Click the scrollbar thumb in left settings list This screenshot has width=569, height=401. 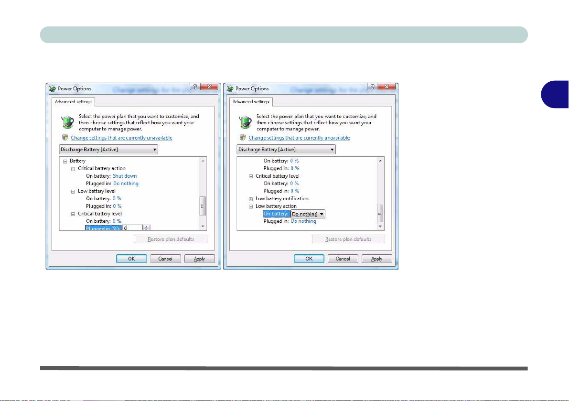(203, 206)
